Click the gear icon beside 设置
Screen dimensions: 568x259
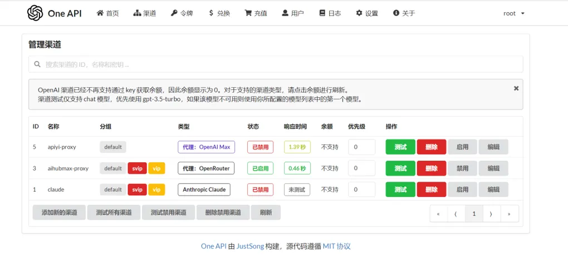(359, 13)
